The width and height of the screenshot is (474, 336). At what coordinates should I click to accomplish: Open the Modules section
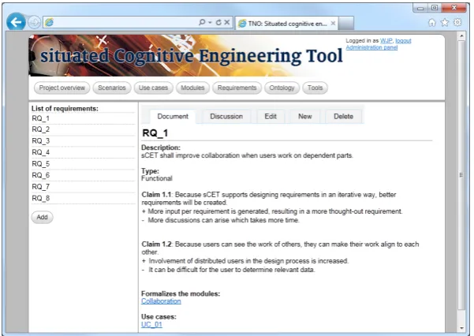192,88
